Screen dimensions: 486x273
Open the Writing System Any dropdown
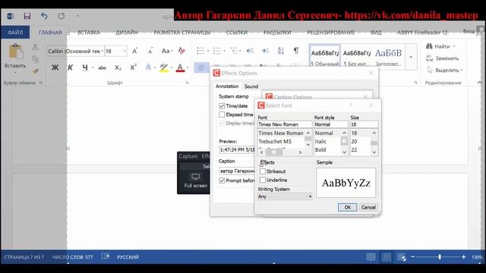285,196
